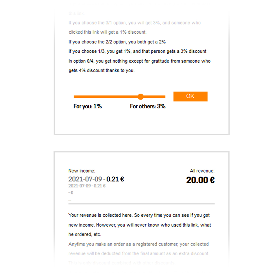The image size is (276, 276).
Task: Click the far left end of the discount slider
Action: pyautogui.click(x=75, y=97)
